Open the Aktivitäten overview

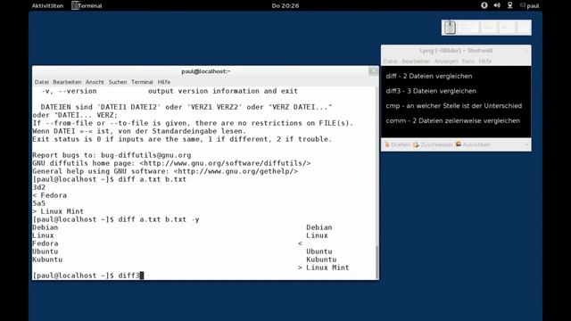(x=47, y=5)
